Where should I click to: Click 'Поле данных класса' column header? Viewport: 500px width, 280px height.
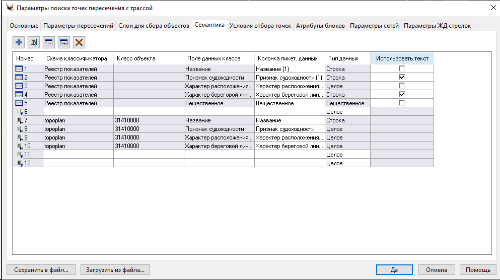point(219,58)
